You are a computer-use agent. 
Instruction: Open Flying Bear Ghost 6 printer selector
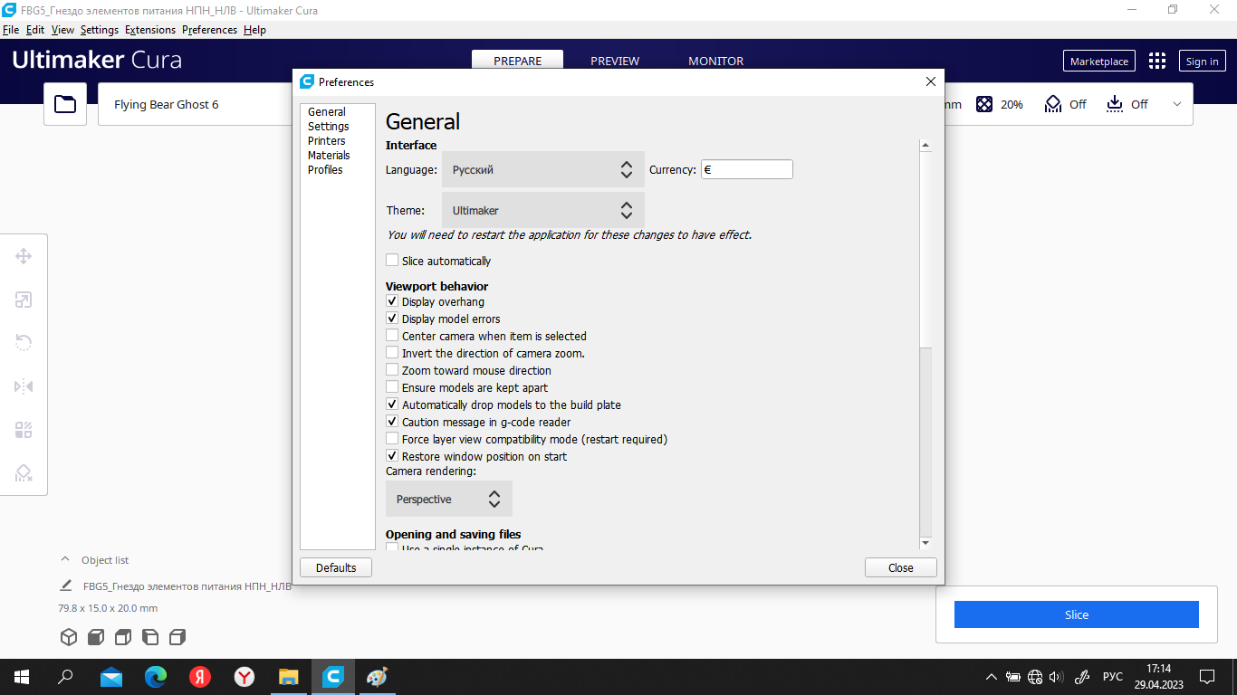[195, 104]
